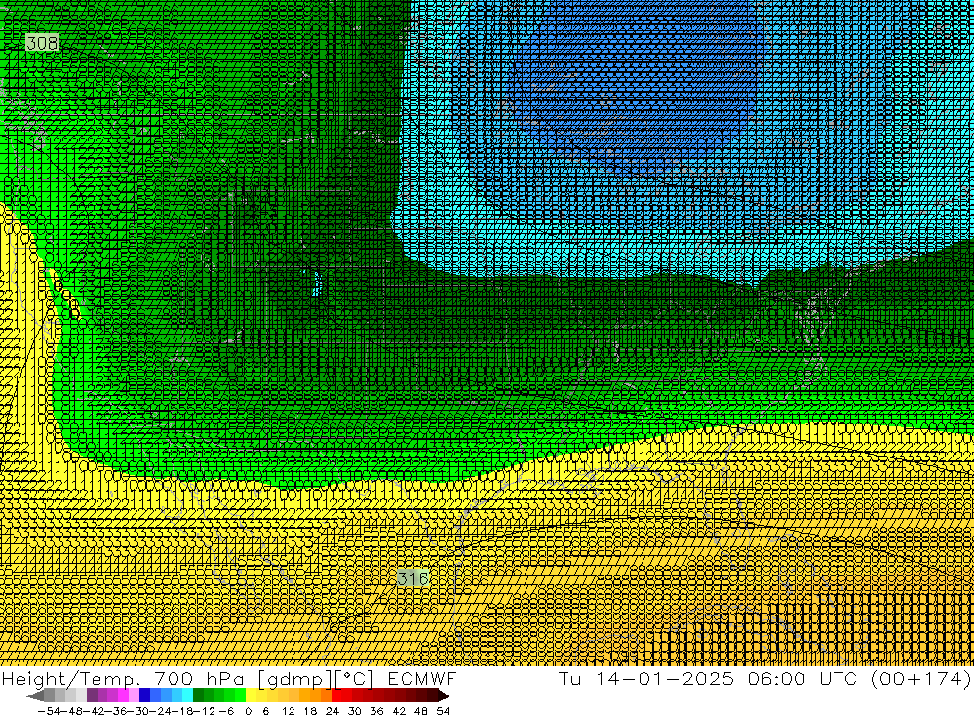
Task: Click the -6 legend value
Action: [226, 711]
